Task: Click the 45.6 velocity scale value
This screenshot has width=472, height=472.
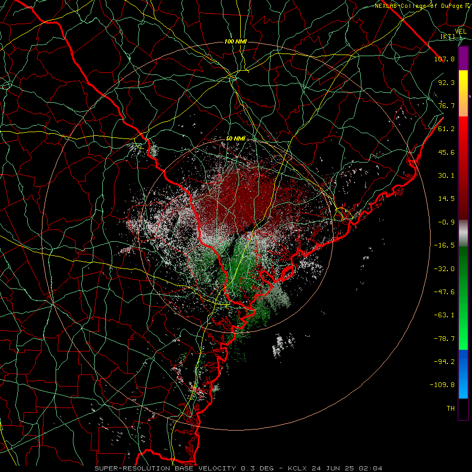Action: tap(446, 152)
